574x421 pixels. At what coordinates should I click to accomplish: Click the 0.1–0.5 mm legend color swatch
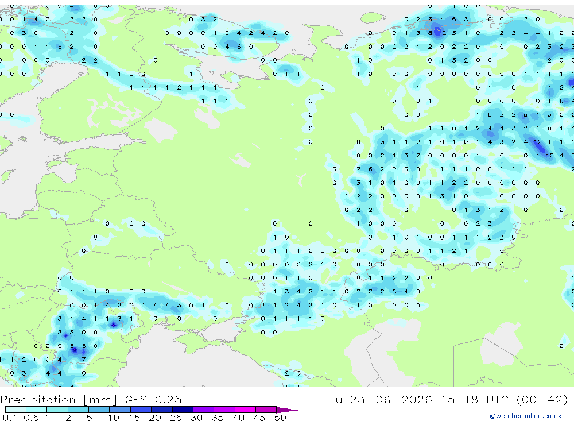point(15,410)
